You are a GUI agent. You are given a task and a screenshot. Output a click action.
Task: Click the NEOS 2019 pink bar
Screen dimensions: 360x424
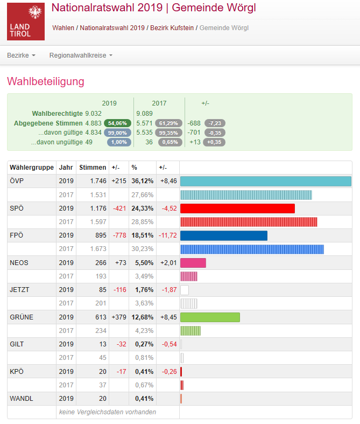[x=193, y=263]
